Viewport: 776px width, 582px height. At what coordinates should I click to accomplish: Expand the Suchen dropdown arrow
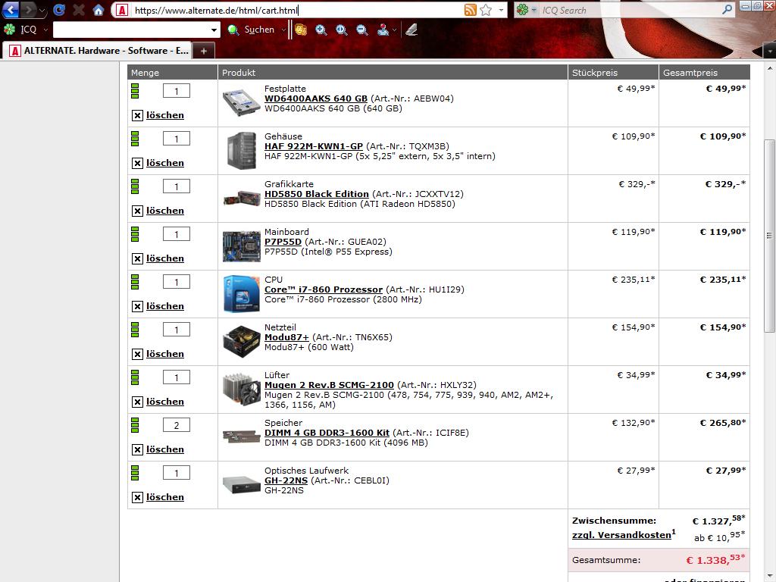pyautogui.click(x=283, y=30)
